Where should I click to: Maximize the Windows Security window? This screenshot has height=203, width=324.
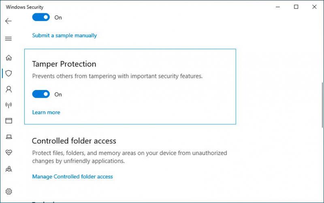pyautogui.click(x=296, y=7)
